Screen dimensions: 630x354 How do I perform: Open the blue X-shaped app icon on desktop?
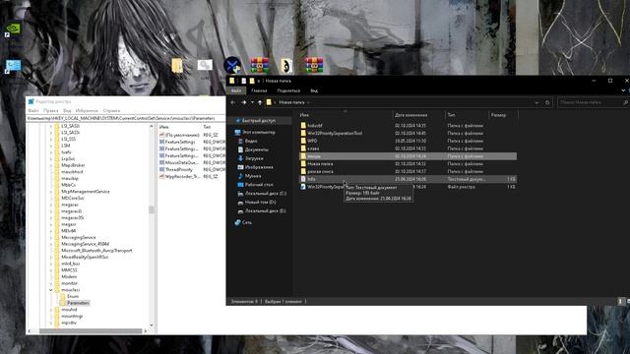[232, 66]
